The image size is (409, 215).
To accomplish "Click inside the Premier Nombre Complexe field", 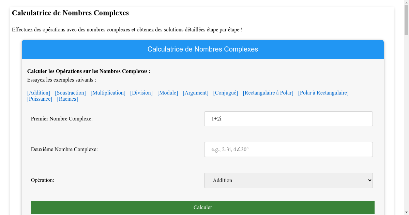I will (288, 118).
